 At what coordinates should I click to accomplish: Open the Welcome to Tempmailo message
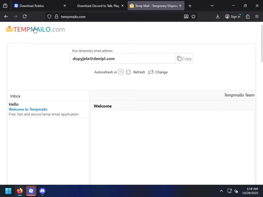[28, 109]
